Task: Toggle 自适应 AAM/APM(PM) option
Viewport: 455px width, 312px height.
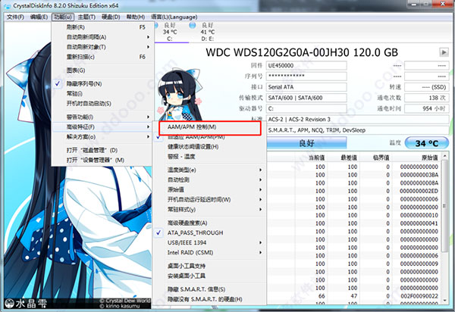Action: 196,137
